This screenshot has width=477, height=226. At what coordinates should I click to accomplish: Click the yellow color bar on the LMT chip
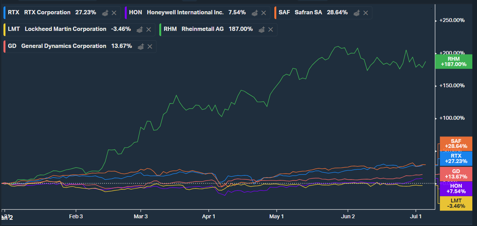[x=4, y=29]
